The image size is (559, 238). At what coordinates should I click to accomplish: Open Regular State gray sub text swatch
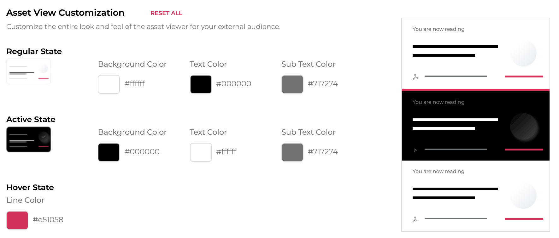pyautogui.click(x=292, y=84)
